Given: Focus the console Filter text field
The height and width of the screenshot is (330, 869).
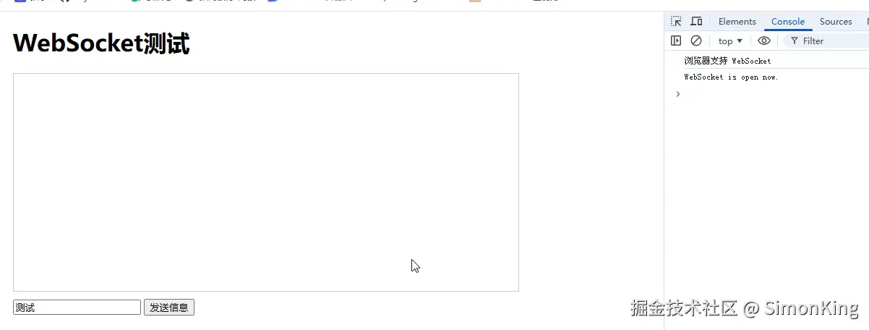Looking at the screenshot, I should point(831,41).
